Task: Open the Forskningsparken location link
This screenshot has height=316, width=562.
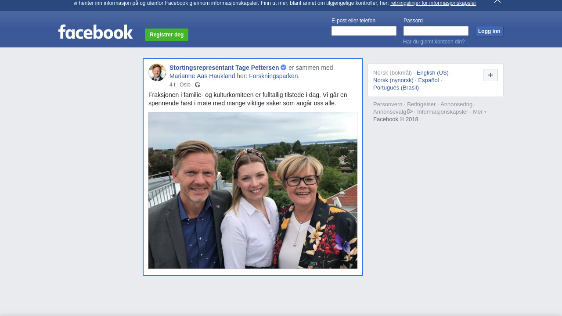Action: click(273, 76)
